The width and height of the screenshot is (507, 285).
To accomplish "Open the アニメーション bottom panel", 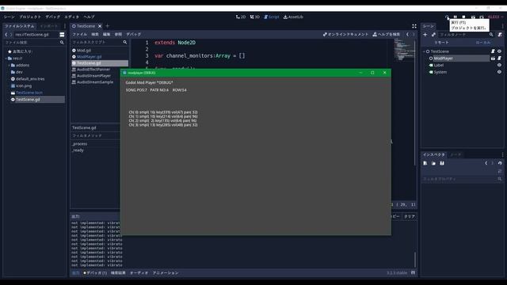I will click(x=166, y=273).
